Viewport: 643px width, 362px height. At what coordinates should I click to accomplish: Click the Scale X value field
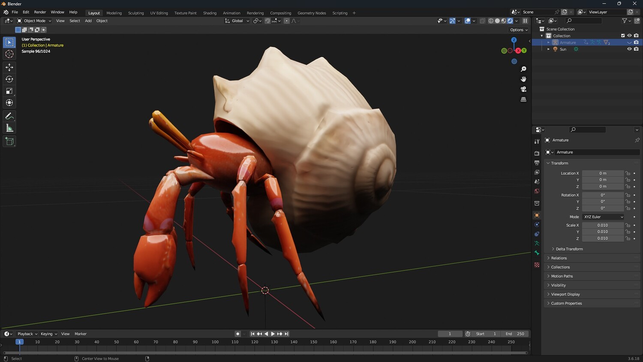pos(602,225)
